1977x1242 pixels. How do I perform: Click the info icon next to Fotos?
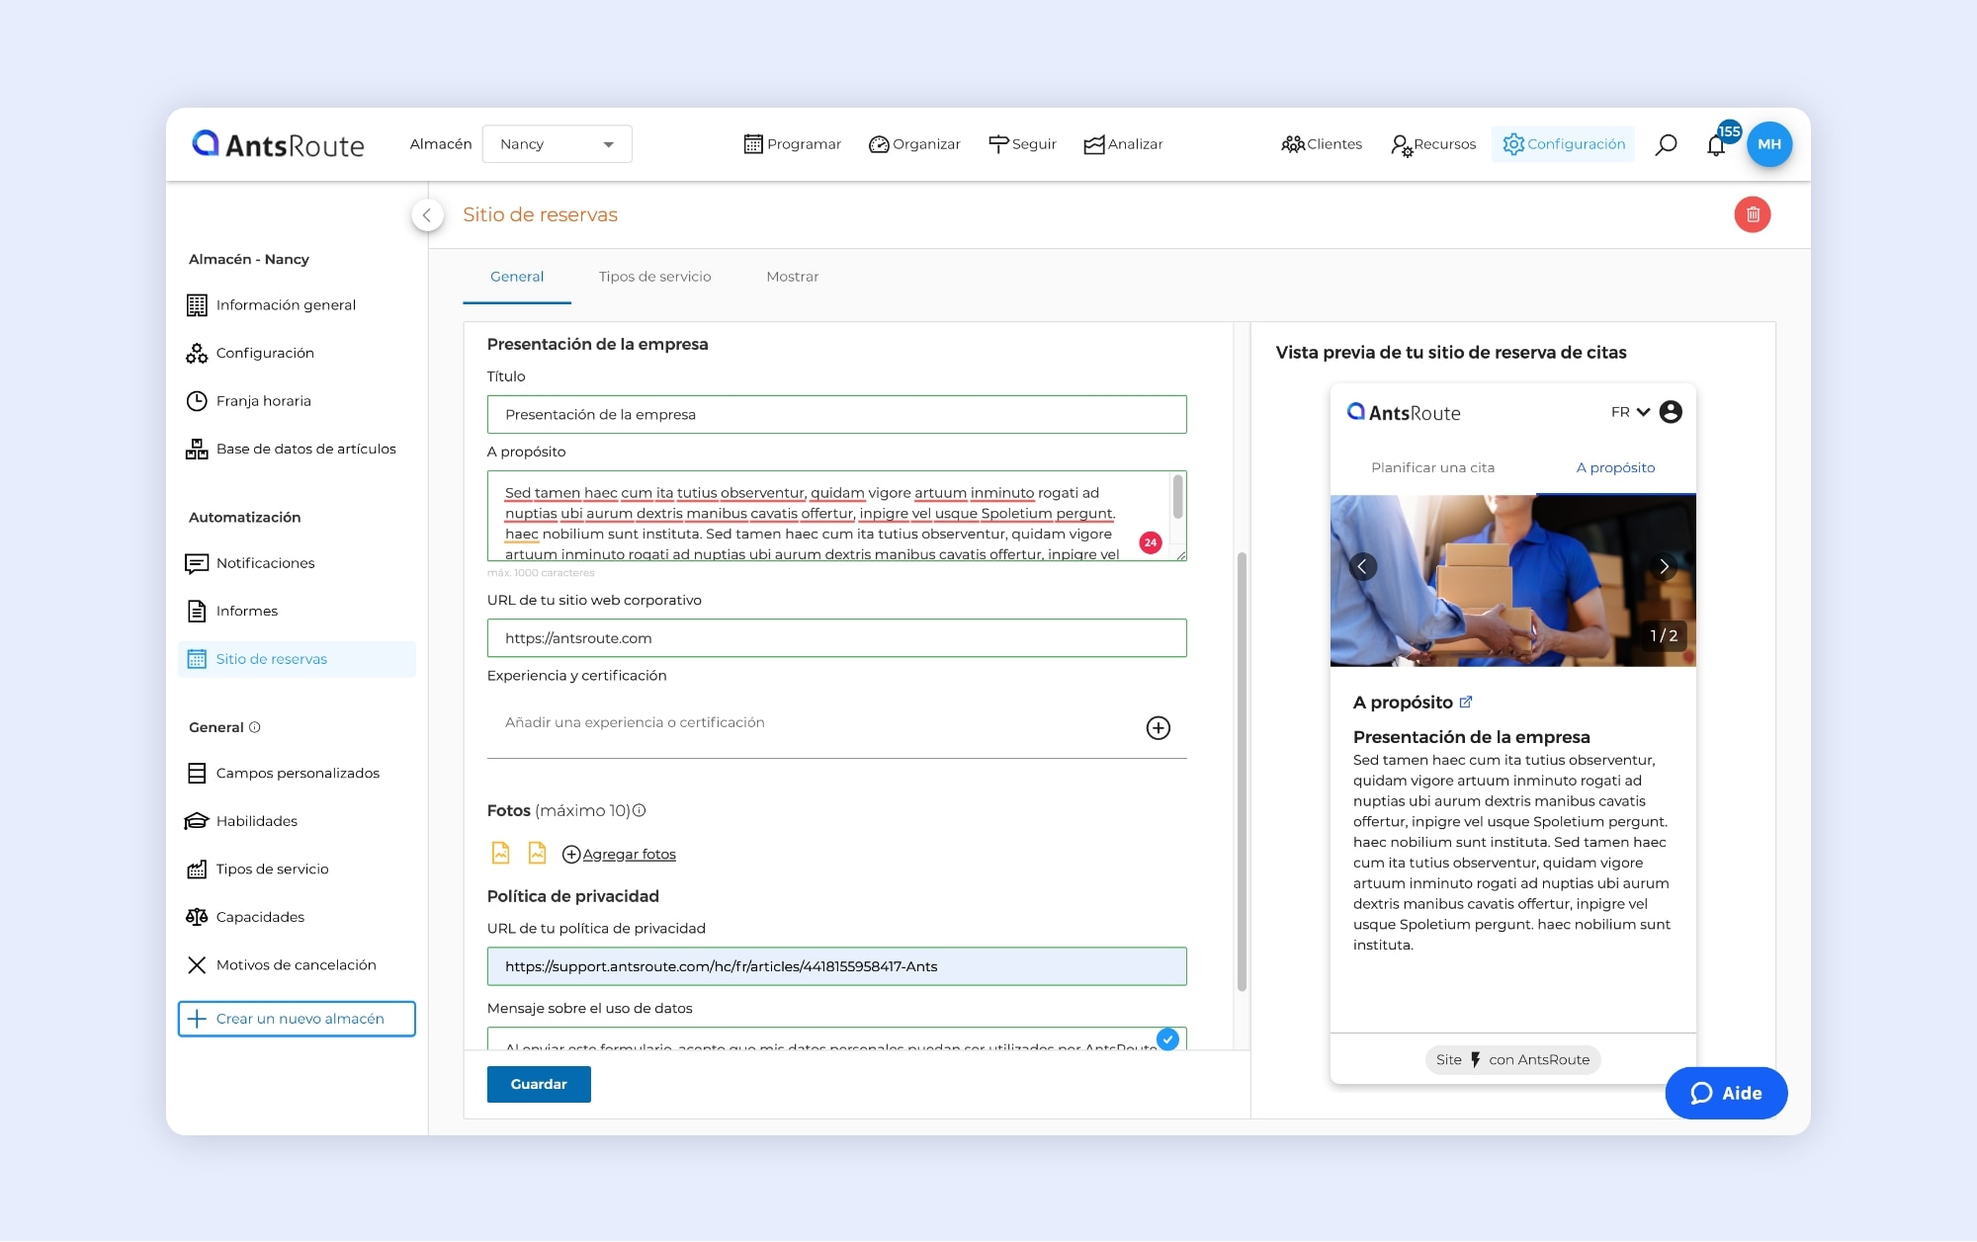pyautogui.click(x=640, y=810)
